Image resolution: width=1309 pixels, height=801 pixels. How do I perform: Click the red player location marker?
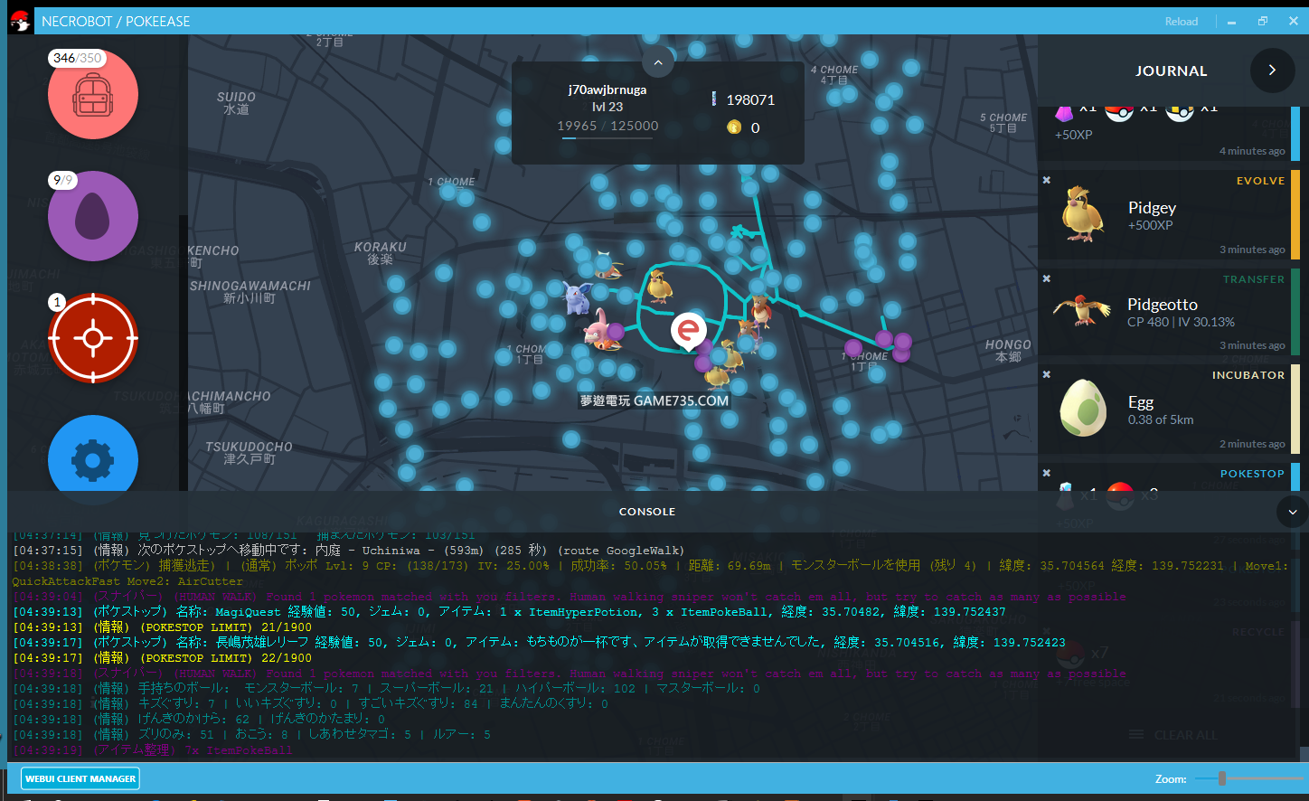tap(688, 331)
